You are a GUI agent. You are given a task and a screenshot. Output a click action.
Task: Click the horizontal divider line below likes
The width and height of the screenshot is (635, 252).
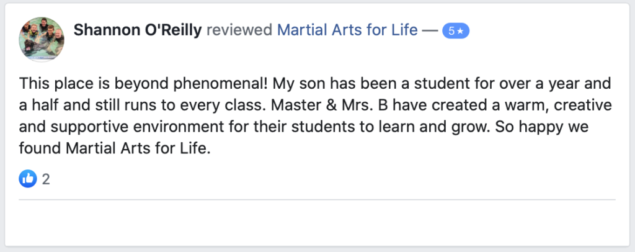(317, 200)
